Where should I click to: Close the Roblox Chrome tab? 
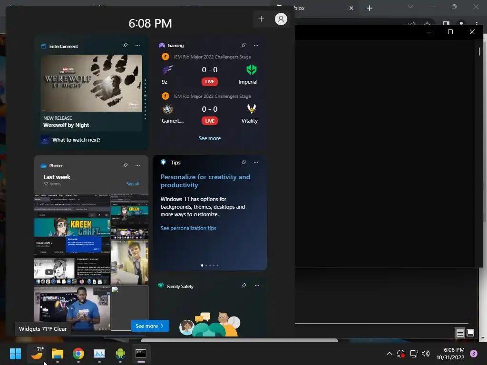point(351,8)
